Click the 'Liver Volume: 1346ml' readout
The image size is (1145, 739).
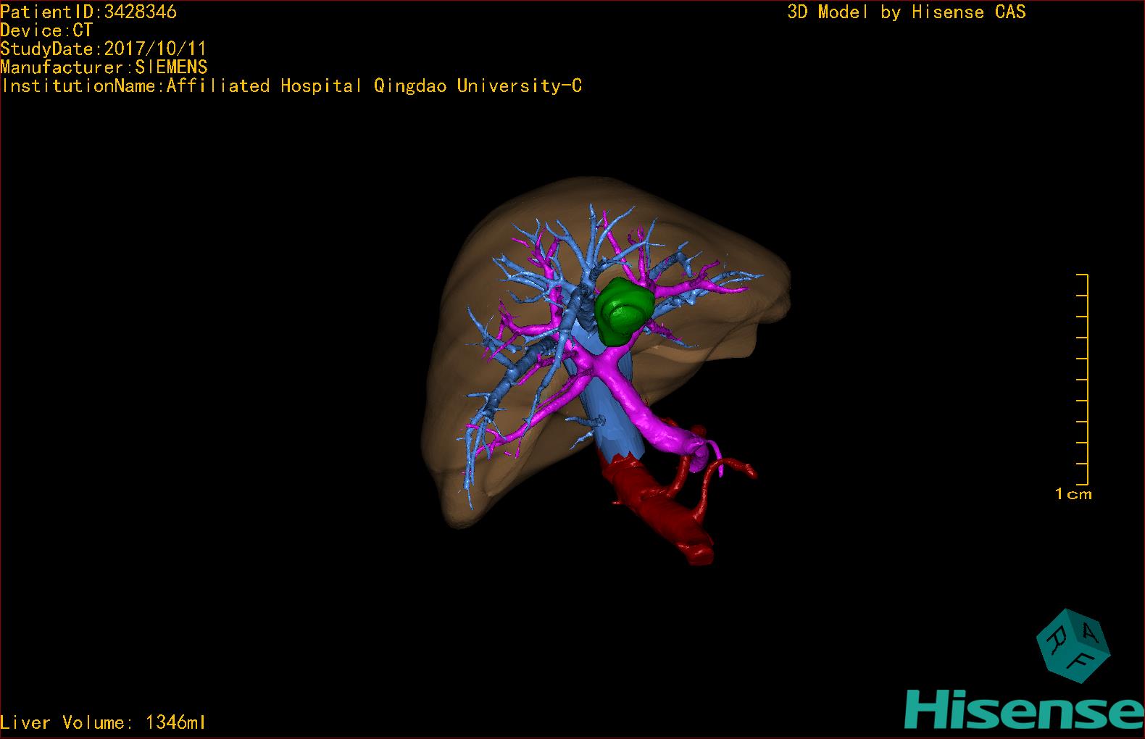(104, 722)
